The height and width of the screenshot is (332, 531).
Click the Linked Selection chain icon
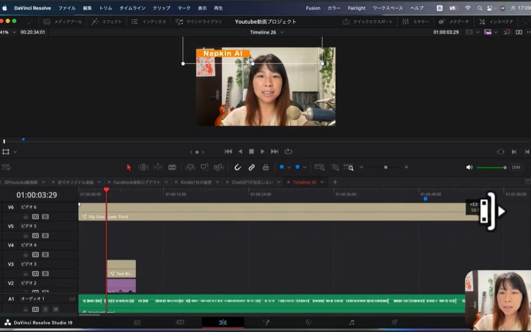[252, 167]
